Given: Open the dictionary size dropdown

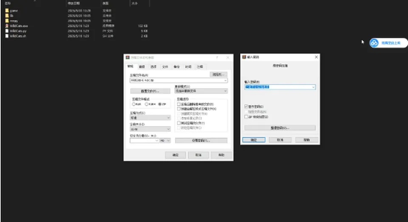Looking at the screenshot, I should click(150, 129).
